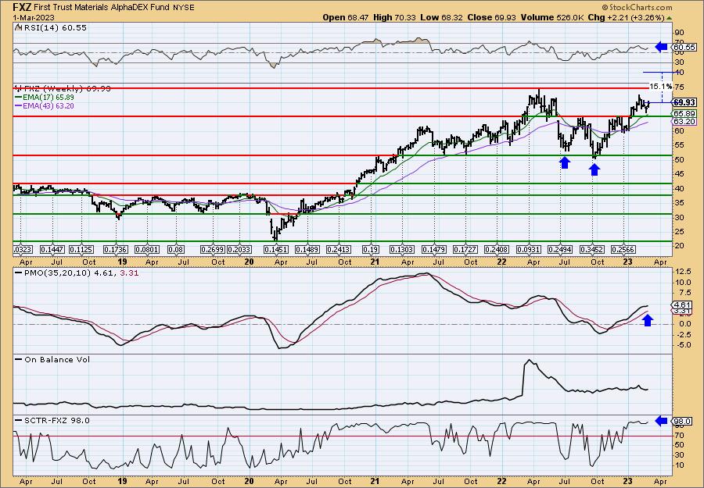704x488 pixels.
Task: Click the 0.1451 volume box
Action: pos(275,249)
